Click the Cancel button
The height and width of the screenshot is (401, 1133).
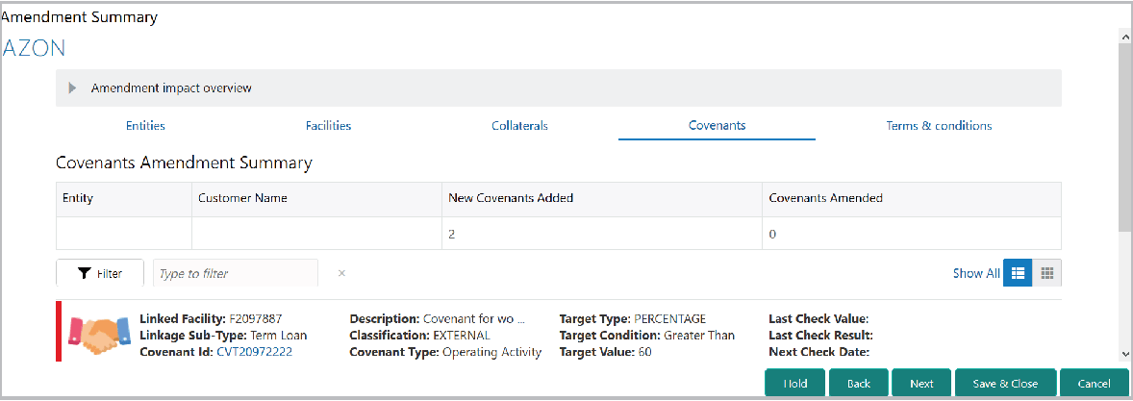1094,384
